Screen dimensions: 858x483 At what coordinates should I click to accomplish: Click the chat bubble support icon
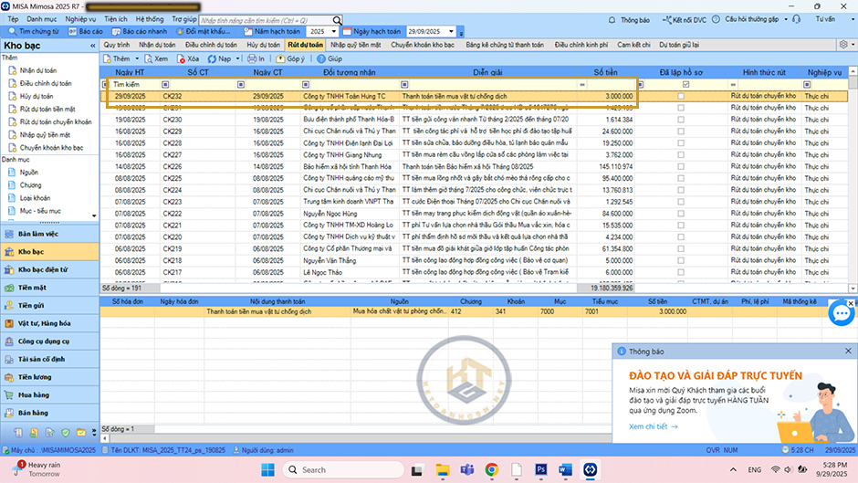(x=841, y=313)
